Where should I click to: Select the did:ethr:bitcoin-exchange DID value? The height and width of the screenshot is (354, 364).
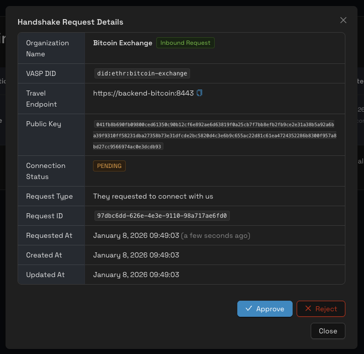tap(142, 73)
